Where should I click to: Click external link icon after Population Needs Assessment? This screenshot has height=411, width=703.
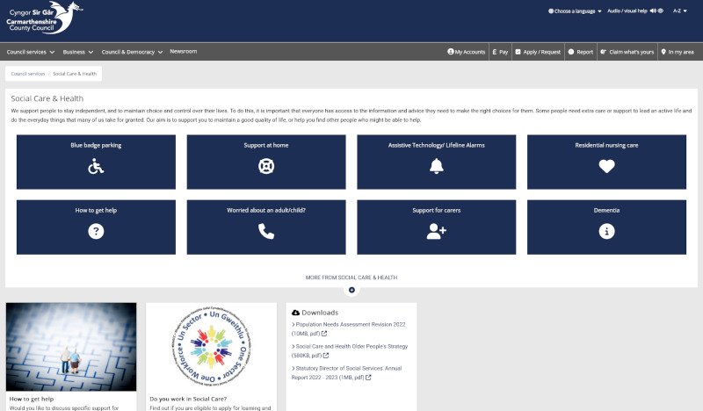324,334
